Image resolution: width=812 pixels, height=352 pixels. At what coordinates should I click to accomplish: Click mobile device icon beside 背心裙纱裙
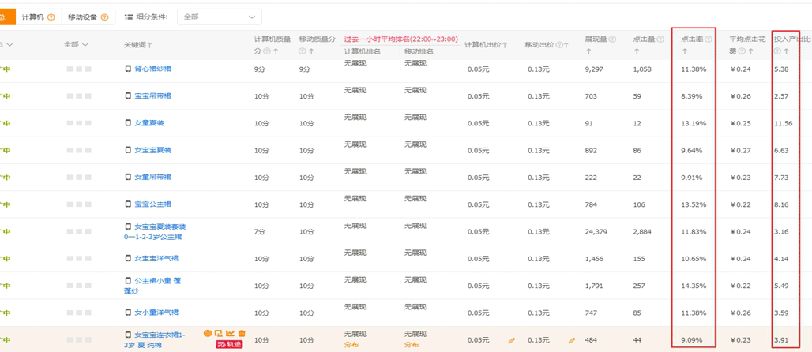point(129,69)
